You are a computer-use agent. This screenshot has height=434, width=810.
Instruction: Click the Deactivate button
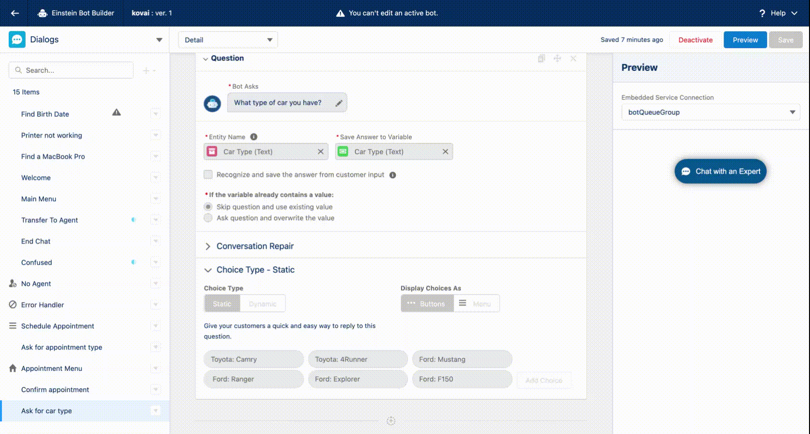pyautogui.click(x=695, y=40)
